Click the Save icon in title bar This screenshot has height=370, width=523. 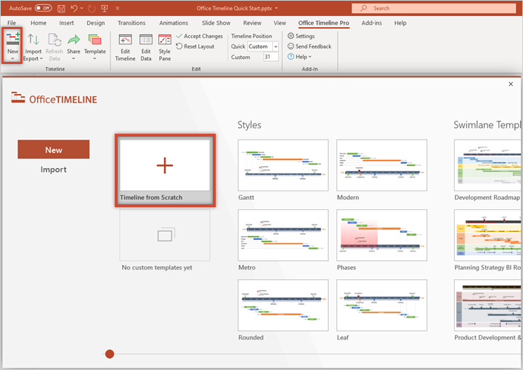(61, 8)
